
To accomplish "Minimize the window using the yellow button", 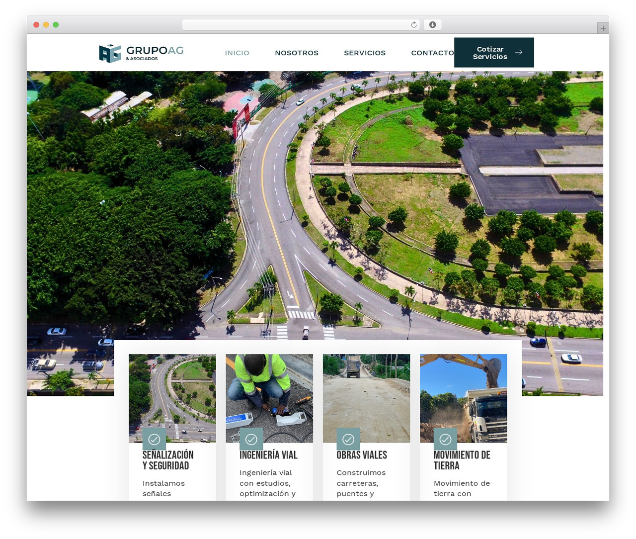I will click(x=46, y=25).
